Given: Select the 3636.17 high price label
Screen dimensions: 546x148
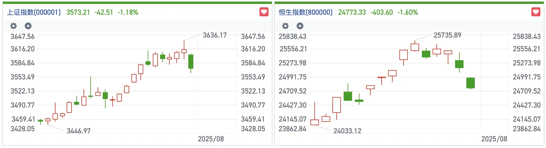Looking at the screenshot, I should click(x=215, y=35).
